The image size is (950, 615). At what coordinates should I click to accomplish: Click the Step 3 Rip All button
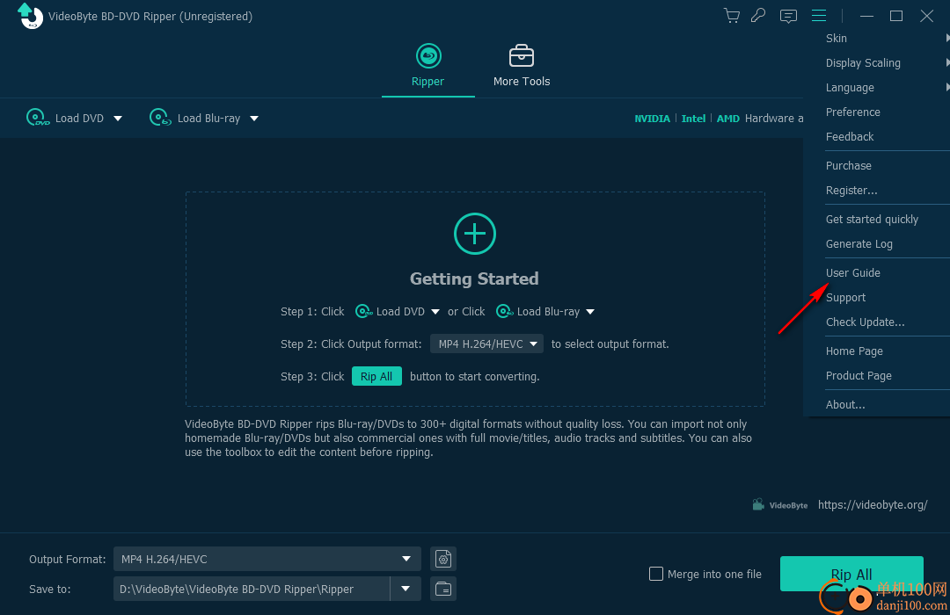376,377
